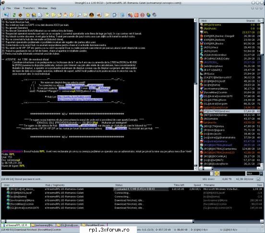Screen dimensions: 265x233
Task: Switch to the extreemerpl Mona tab
Action: (x=43, y=225)
